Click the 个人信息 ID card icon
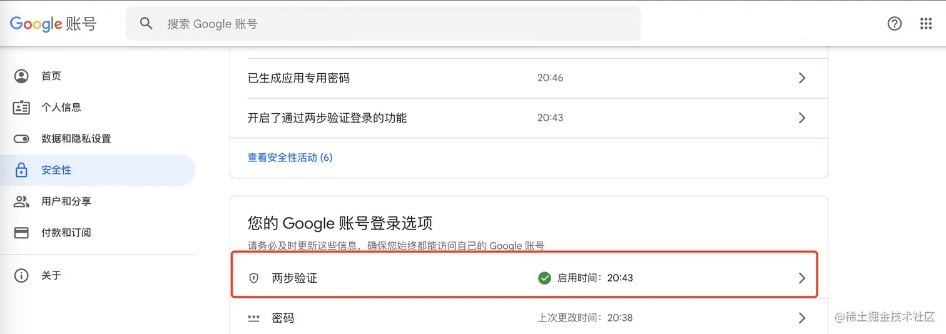Image resolution: width=946 pixels, height=334 pixels. point(21,108)
